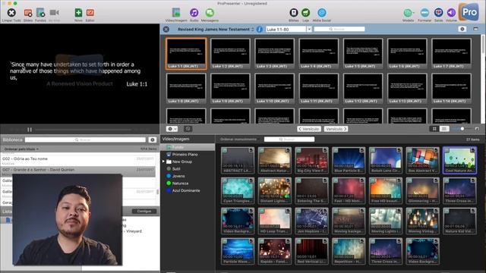Click the Pro logo button
Viewport: 486px width, 273px height.
(x=469, y=12)
